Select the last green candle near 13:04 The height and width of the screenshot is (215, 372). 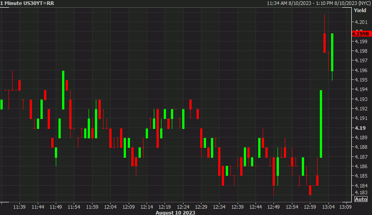332,52
